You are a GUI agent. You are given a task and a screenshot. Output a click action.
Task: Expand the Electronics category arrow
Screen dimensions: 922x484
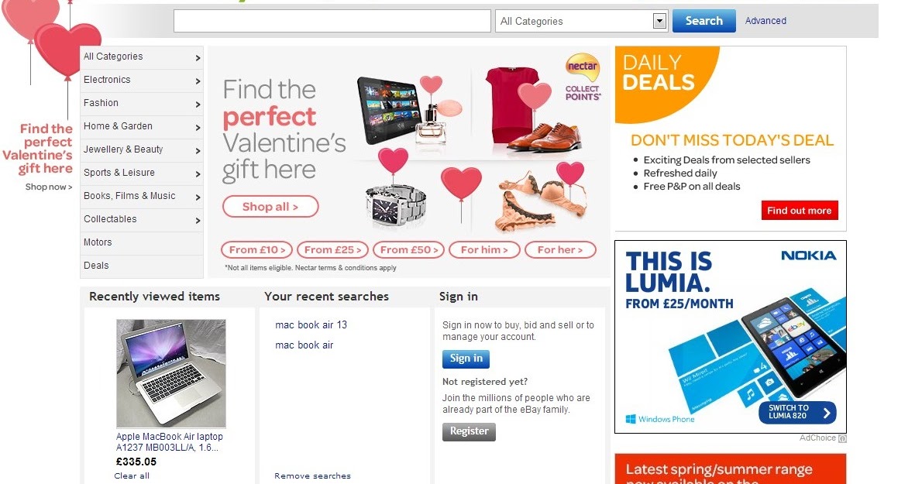[198, 81]
